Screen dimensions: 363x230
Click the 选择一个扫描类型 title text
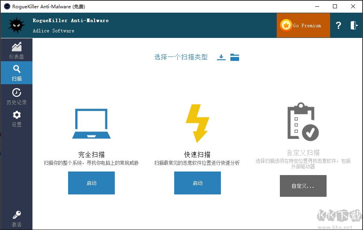[181, 57]
